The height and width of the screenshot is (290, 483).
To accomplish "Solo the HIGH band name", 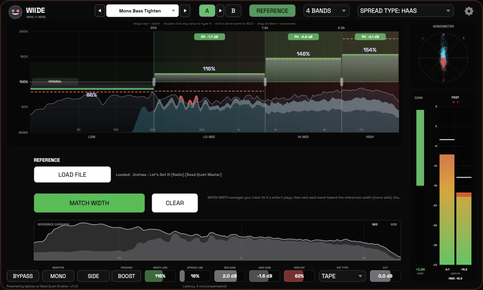I will pos(370,137).
